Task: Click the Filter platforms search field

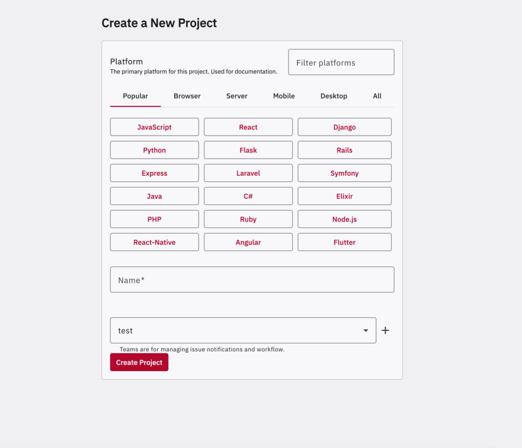Action: (x=341, y=63)
